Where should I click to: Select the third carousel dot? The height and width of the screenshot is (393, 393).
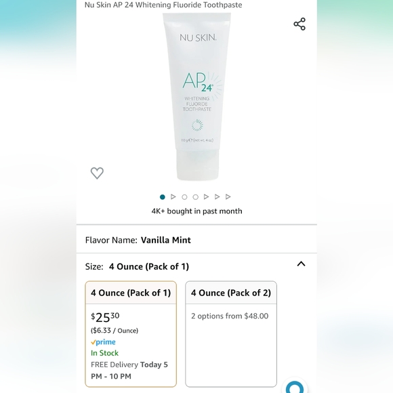point(184,197)
